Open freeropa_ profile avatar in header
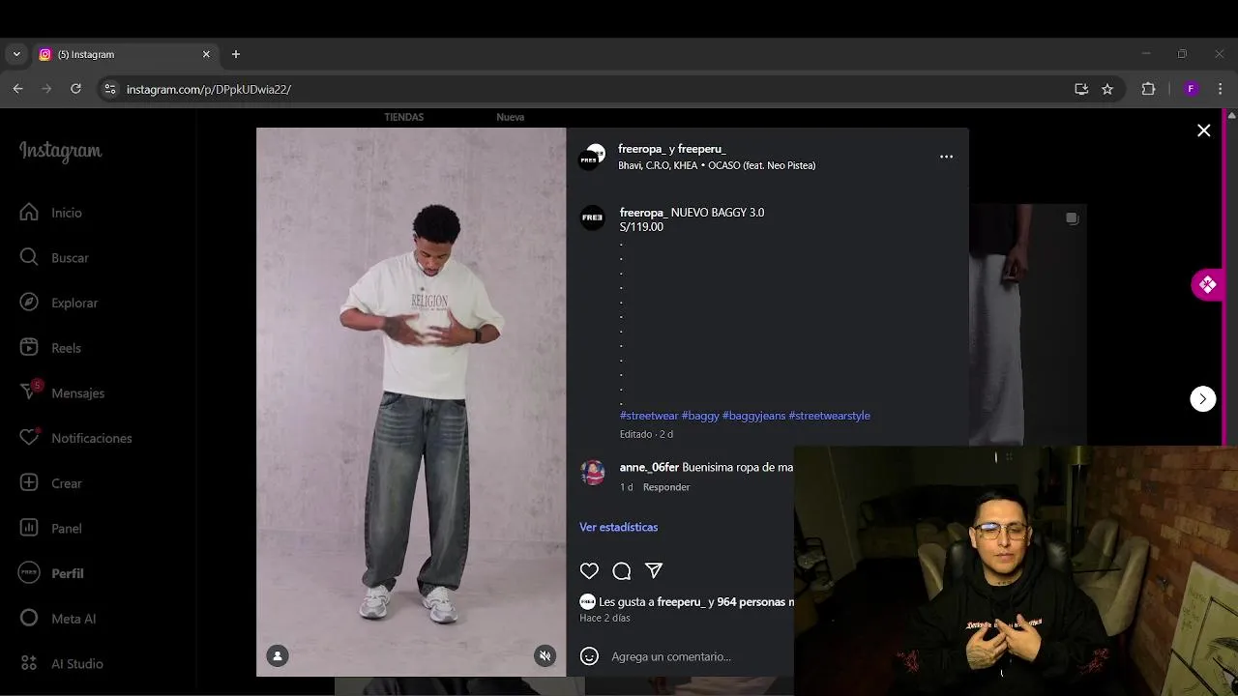1238x696 pixels. tap(592, 157)
